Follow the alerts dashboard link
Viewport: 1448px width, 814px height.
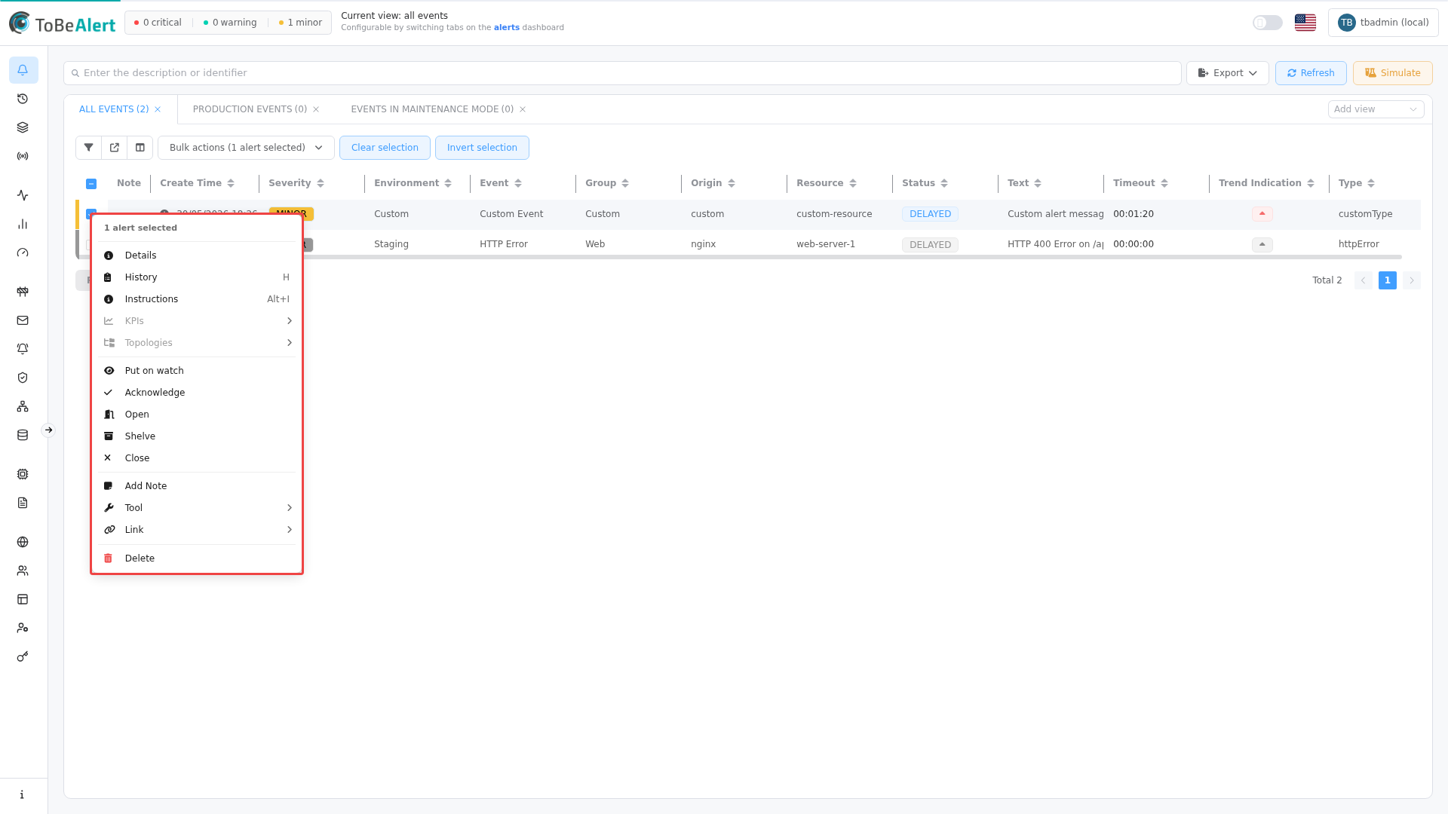[507, 28]
